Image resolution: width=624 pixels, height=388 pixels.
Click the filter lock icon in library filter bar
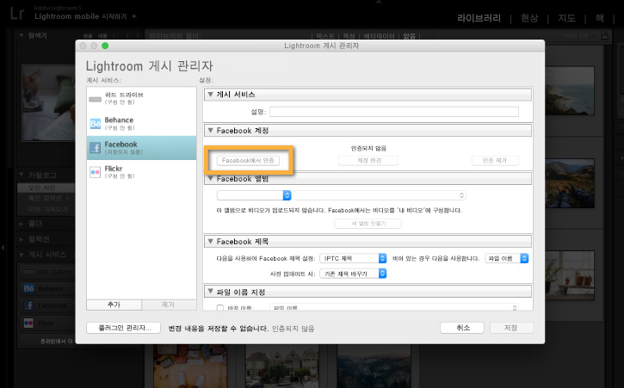tap(605, 35)
